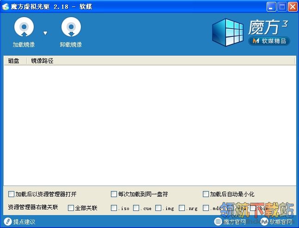This screenshot has width=299, height=228.
Task: Tick the .nrg association checkbox
Action: (x=182, y=208)
